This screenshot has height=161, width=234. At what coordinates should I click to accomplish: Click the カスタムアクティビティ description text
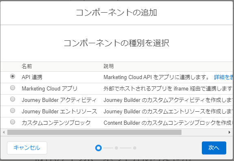[168, 100]
